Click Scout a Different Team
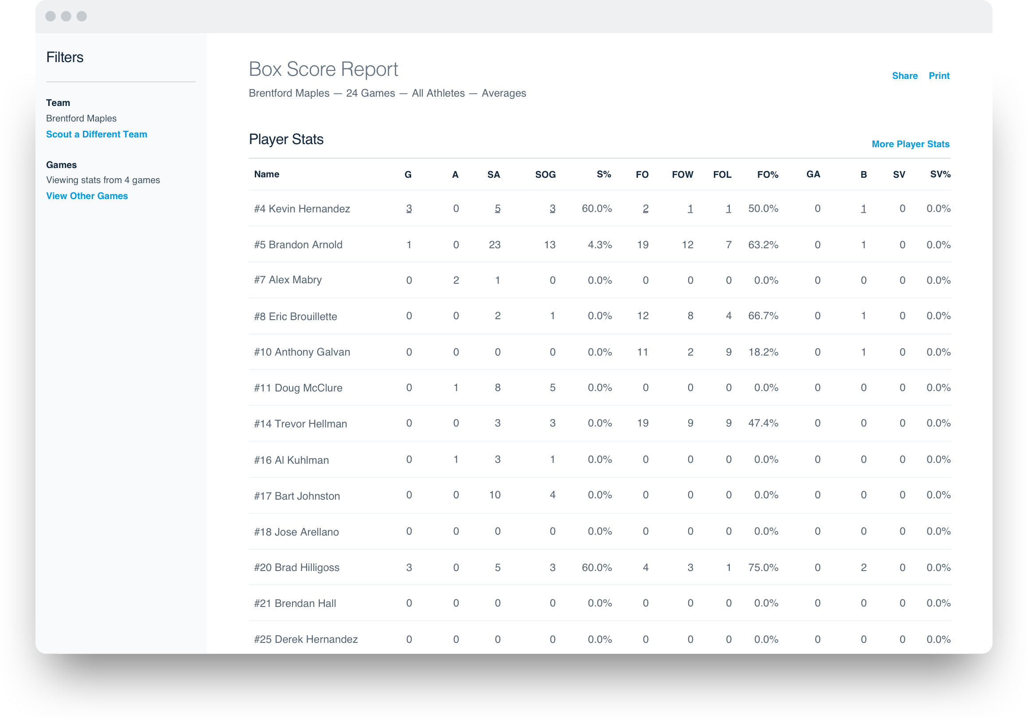The width and height of the screenshot is (1028, 720). pyautogui.click(x=96, y=134)
